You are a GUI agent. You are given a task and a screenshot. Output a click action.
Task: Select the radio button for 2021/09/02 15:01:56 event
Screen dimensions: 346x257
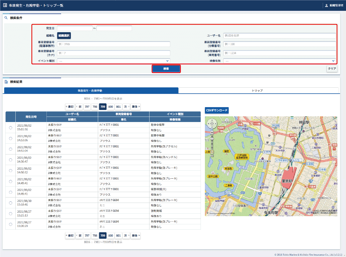pos(11,128)
